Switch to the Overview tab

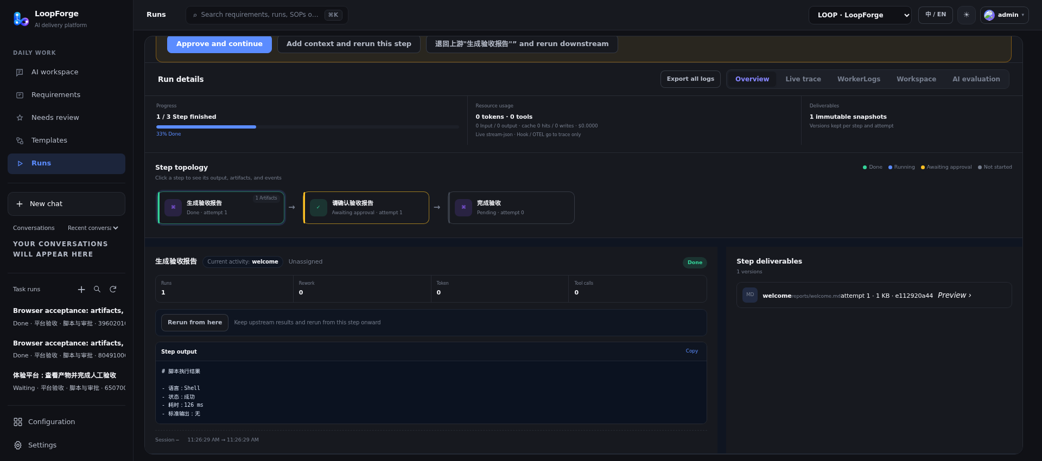click(x=752, y=79)
